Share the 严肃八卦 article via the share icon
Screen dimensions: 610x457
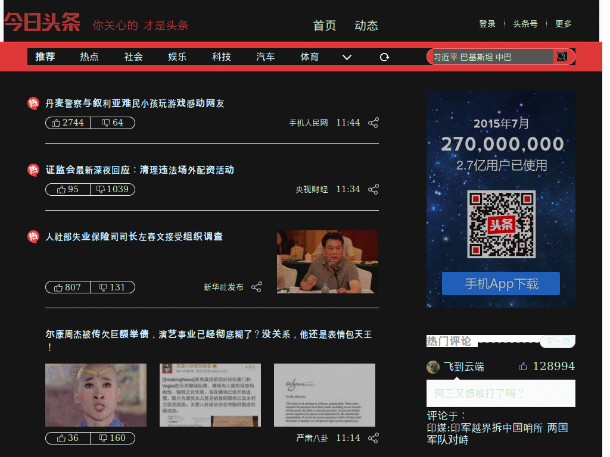[374, 438]
